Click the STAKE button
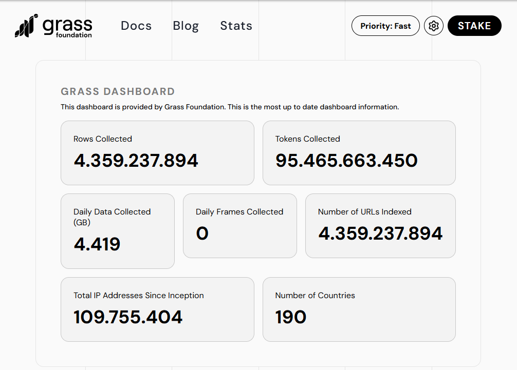The height and width of the screenshot is (370, 517). coord(474,26)
